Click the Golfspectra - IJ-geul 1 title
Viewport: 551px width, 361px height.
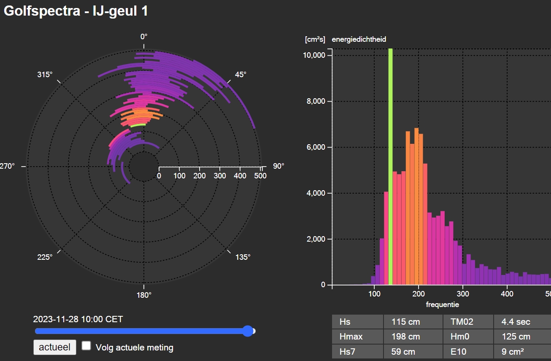click(x=76, y=11)
